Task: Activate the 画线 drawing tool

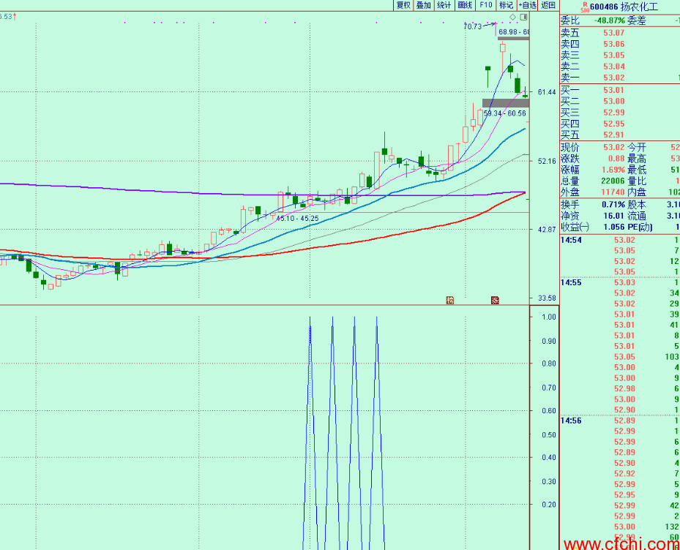Action: tap(465, 5)
